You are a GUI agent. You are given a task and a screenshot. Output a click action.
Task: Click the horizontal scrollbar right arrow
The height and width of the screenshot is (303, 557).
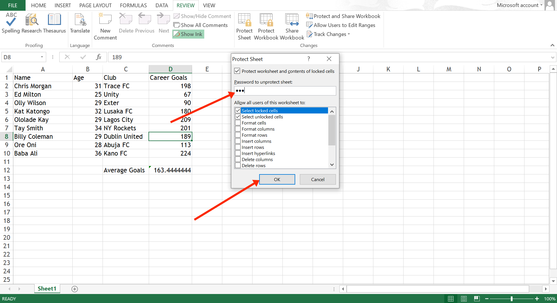546,289
